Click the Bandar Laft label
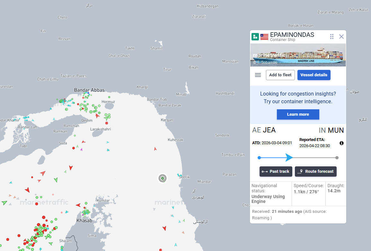 point(28,127)
